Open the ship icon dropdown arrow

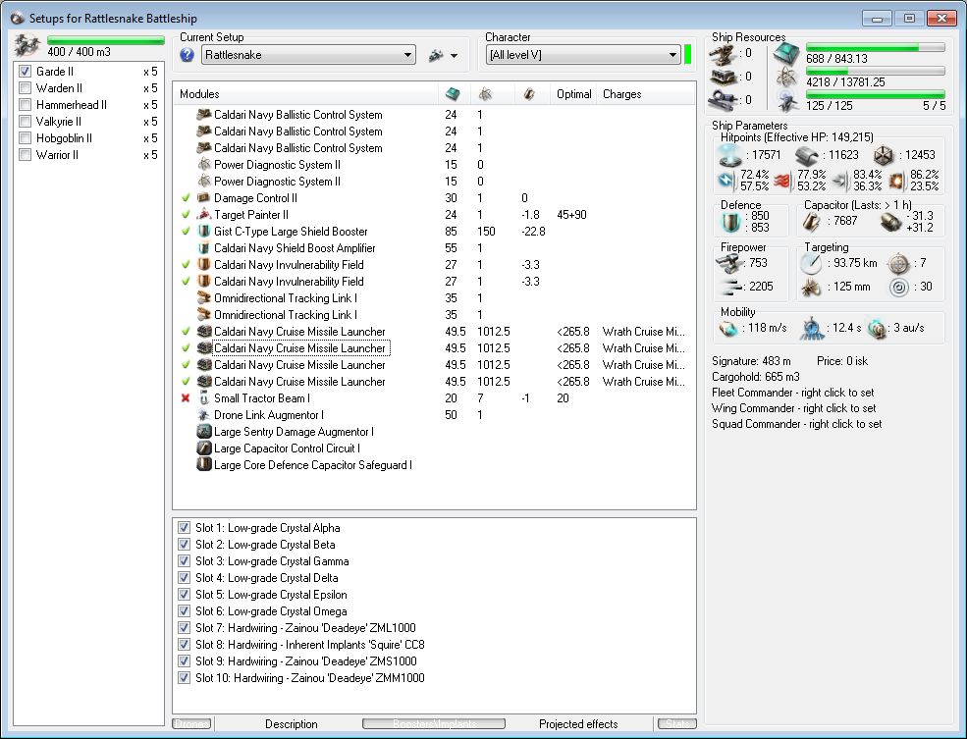click(455, 56)
